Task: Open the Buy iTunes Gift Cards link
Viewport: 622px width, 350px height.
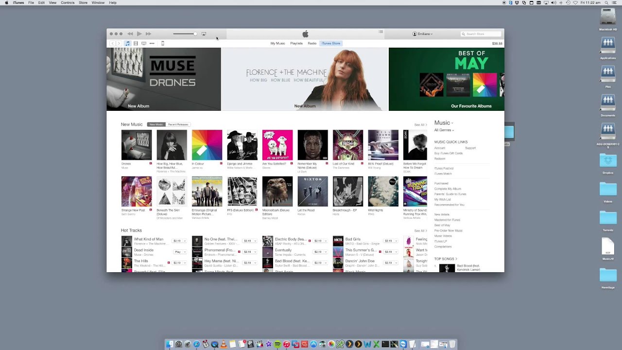Action: pos(449,153)
